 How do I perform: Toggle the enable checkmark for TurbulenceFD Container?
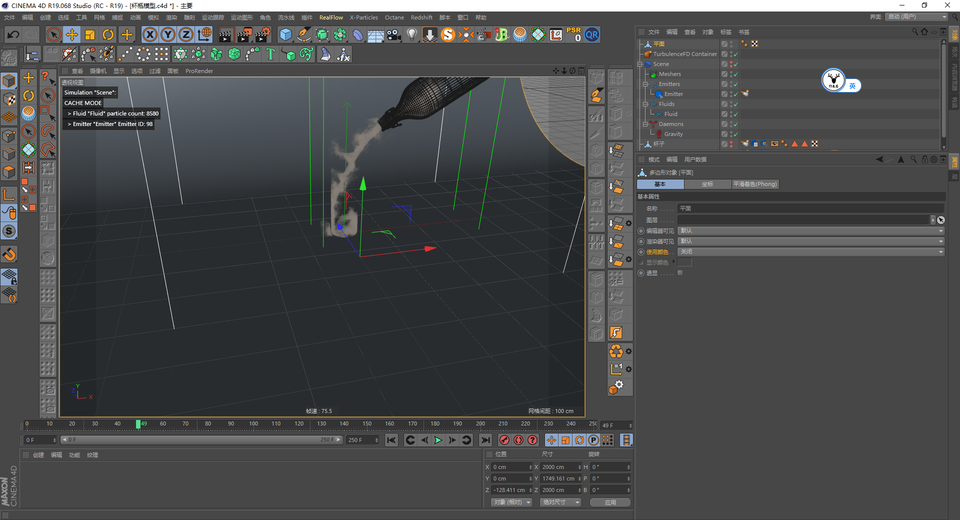[736, 54]
